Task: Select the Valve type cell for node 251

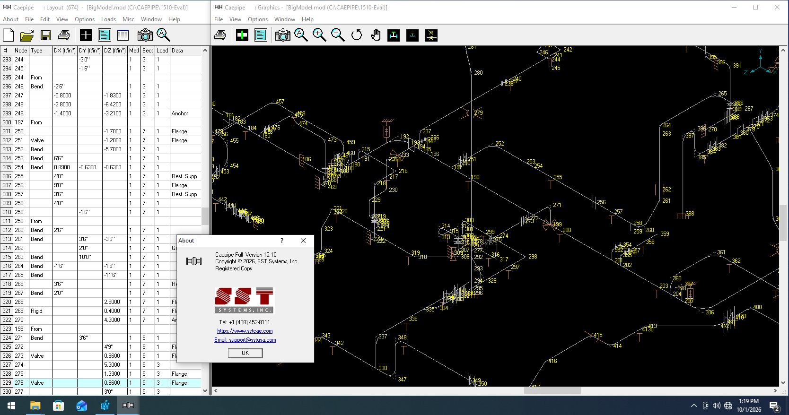Action: click(41, 140)
